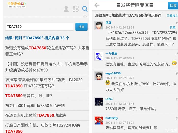The width and height of the screenshot is (178, 133).
Task: Open username link erga61030
Action: [113, 73]
